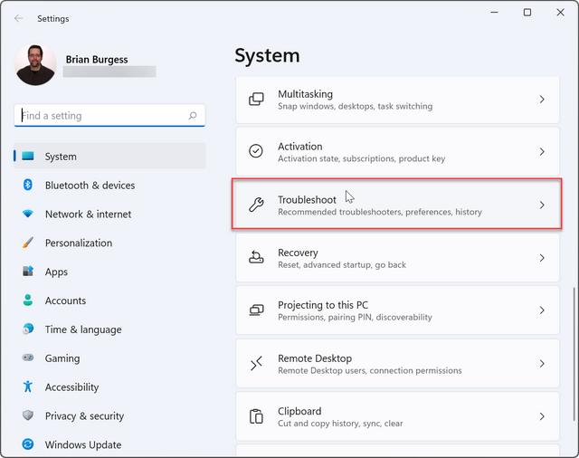Open the Brian Burgess profile picture
Screen dimensions: 579x458
(35, 65)
